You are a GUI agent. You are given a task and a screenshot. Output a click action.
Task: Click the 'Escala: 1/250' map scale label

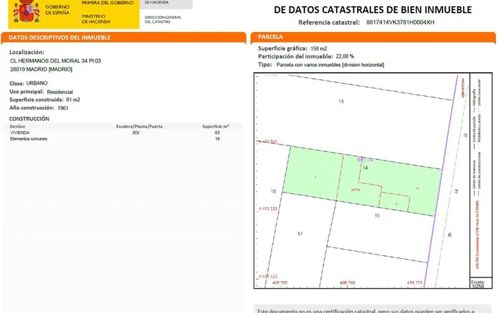[x=478, y=284]
